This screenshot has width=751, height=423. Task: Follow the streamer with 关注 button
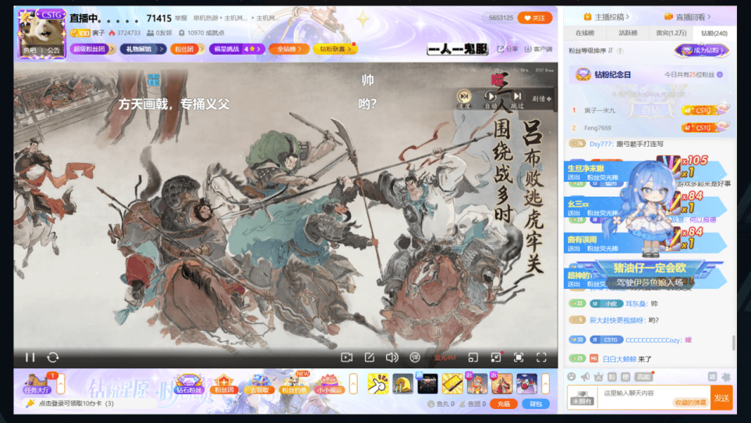point(535,18)
